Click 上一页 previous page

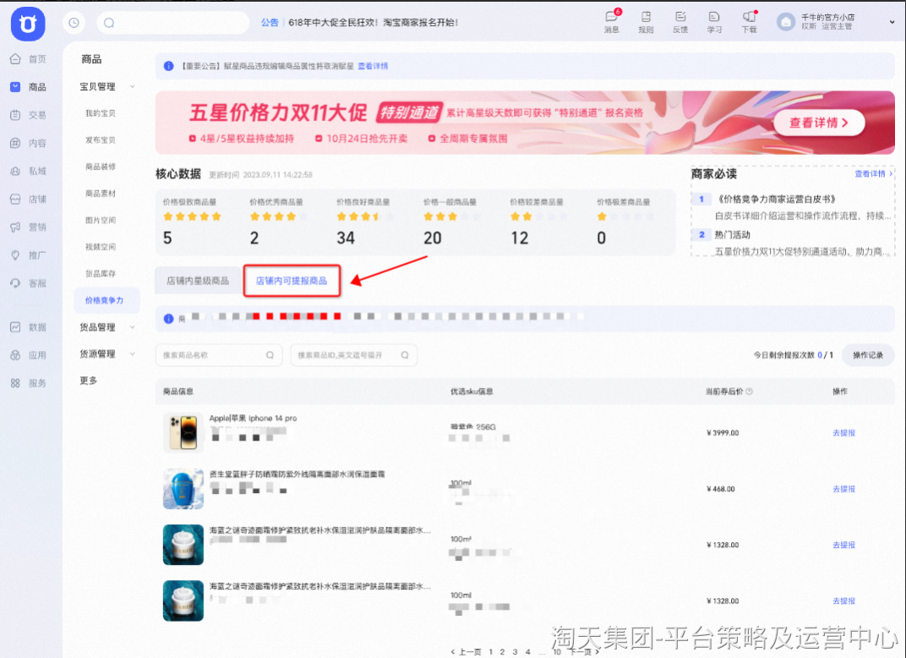466,651
